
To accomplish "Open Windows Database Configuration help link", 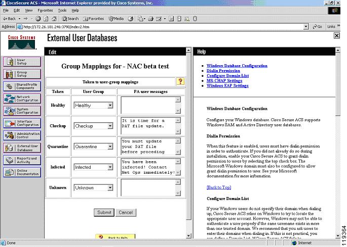I will pos(237,66).
